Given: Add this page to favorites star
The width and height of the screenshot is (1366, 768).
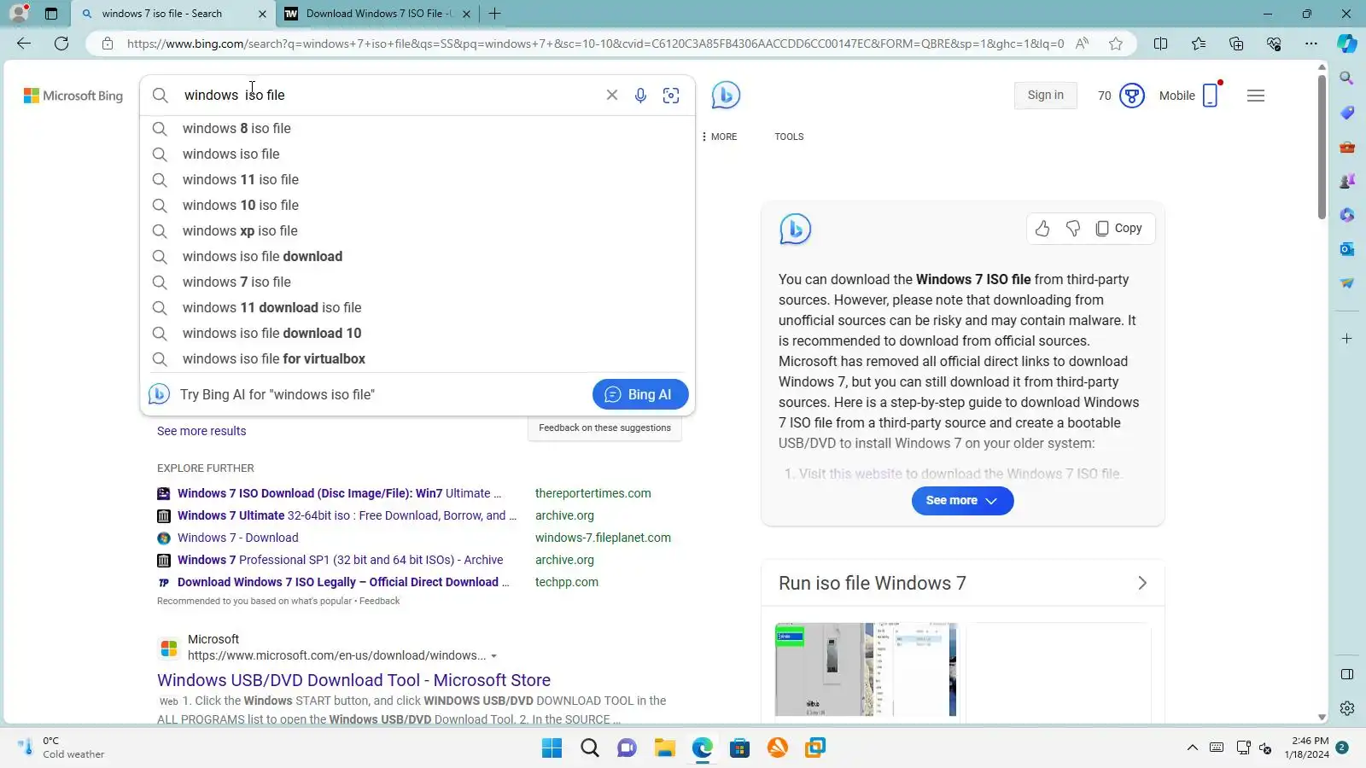Looking at the screenshot, I should (x=1116, y=44).
